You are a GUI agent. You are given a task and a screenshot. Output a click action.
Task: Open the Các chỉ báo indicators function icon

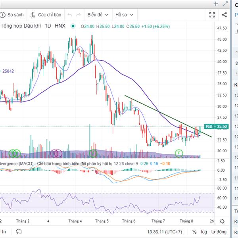point(33,15)
